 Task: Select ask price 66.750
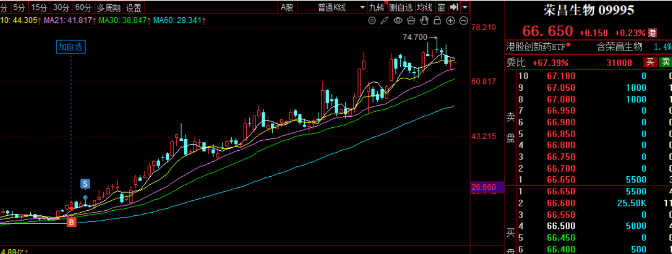coord(561,156)
